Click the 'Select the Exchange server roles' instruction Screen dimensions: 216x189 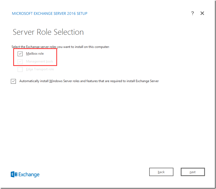coord(61,47)
